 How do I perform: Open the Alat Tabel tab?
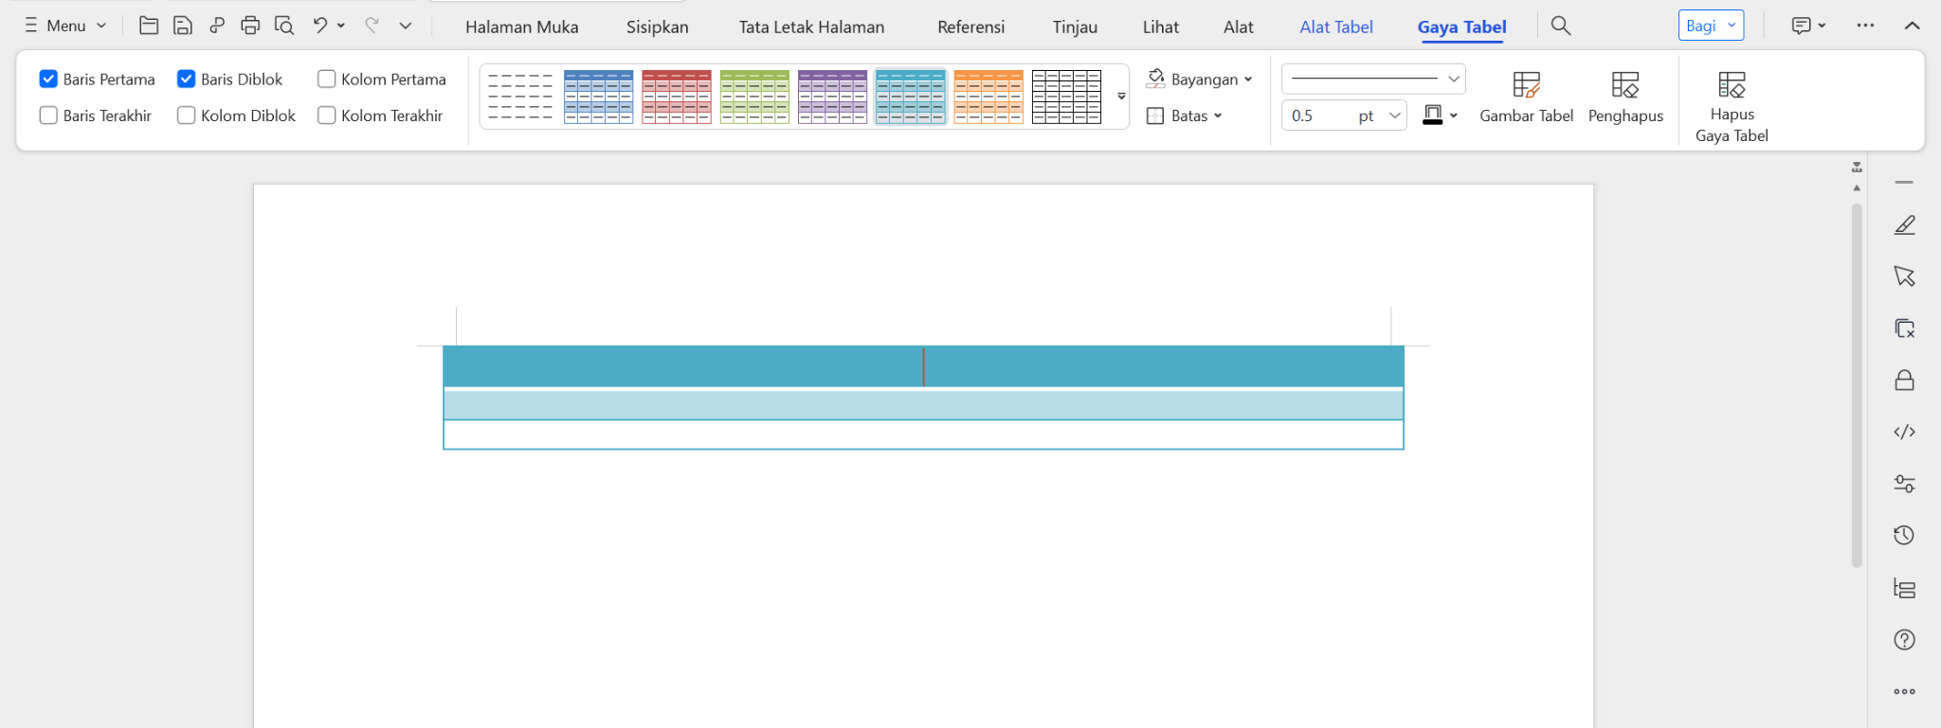(1335, 27)
